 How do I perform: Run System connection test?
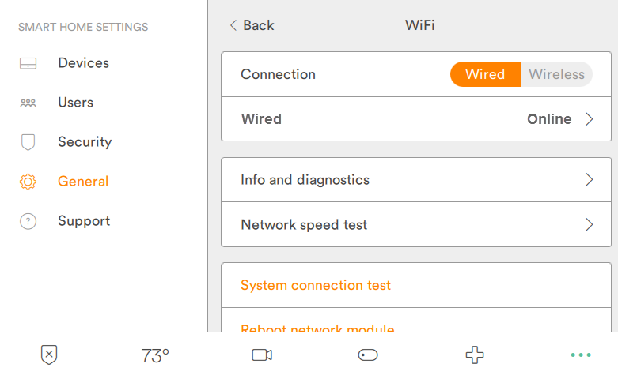[316, 285]
